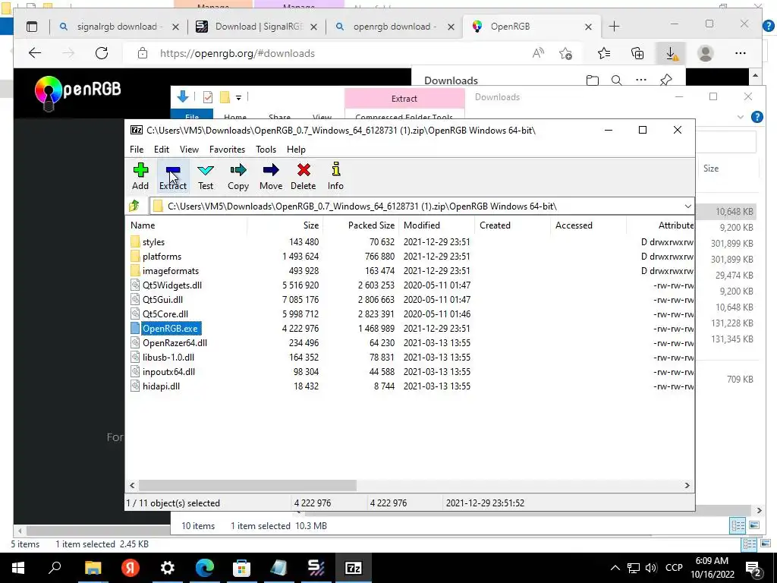The width and height of the screenshot is (777, 583).
Task: Select OpenRGB.exe file
Action: [171, 328]
